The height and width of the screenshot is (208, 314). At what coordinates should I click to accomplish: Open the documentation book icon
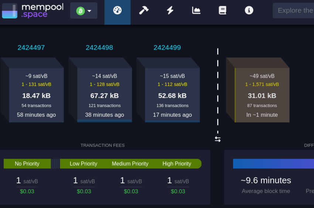tap(222, 11)
